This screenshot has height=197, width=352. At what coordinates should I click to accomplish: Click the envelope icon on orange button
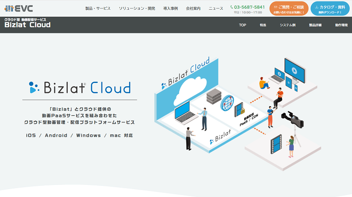tap(276, 7)
